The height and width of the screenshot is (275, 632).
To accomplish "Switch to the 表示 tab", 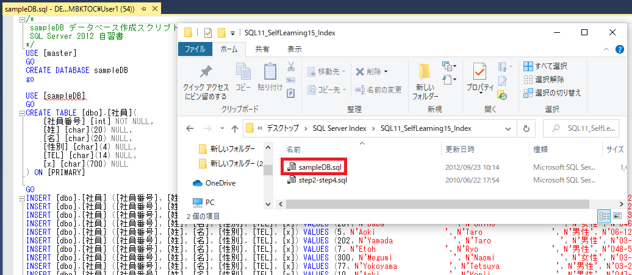I will [x=295, y=49].
